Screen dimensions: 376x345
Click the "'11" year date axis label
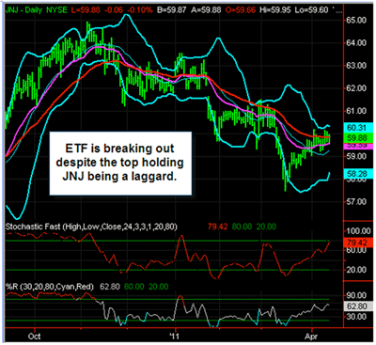pos(174,336)
